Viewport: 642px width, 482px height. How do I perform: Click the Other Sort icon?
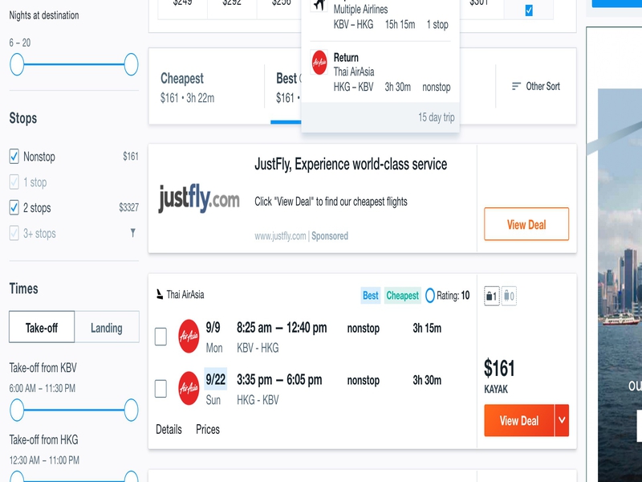point(516,87)
